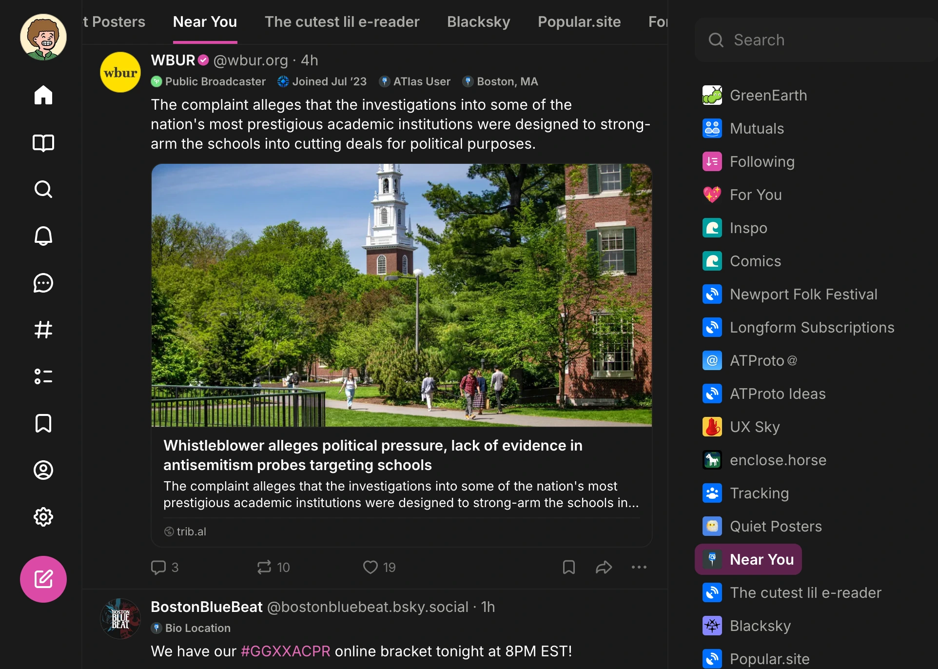This screenshot has height=669, width=938.
Task: Open the user profile avatar in the sidebar
Action: click(43, 37)
